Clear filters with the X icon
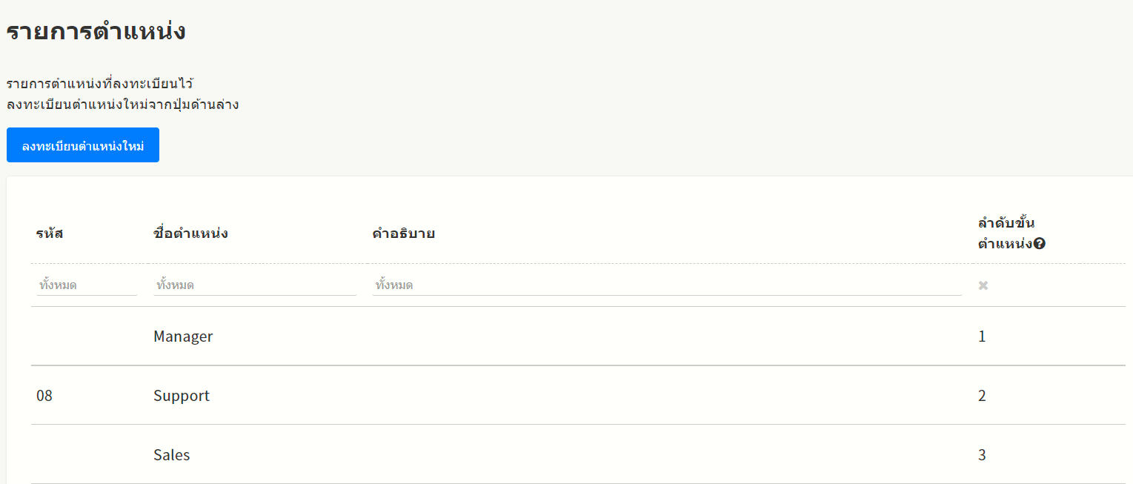 (983, 285)
